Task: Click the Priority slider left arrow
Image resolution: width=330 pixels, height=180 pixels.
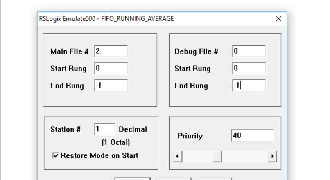Action: (178, 156)
